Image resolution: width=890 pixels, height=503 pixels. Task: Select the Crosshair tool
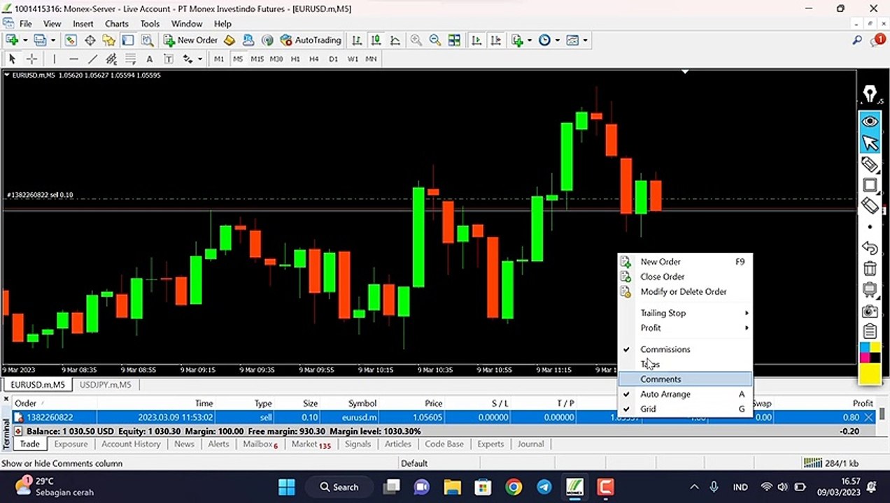pos(31,59)
